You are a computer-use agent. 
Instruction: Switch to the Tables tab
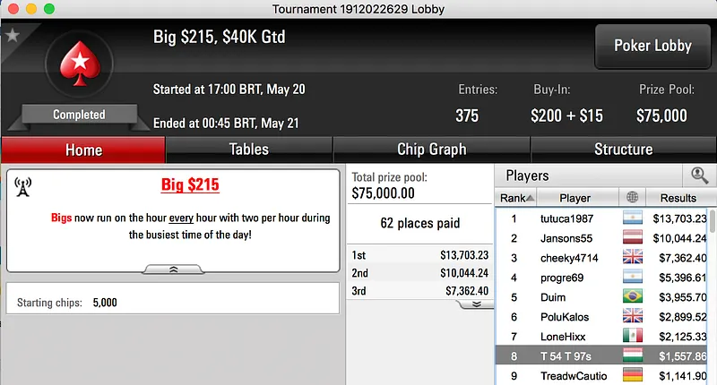click(248, 150)
